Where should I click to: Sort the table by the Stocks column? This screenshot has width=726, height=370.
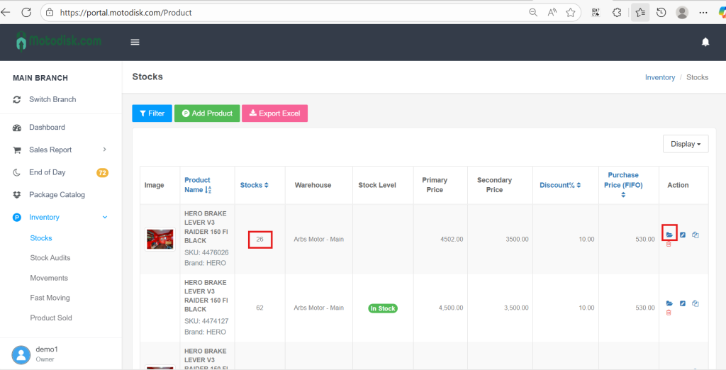pyautogui.click(x=254, y=185)
